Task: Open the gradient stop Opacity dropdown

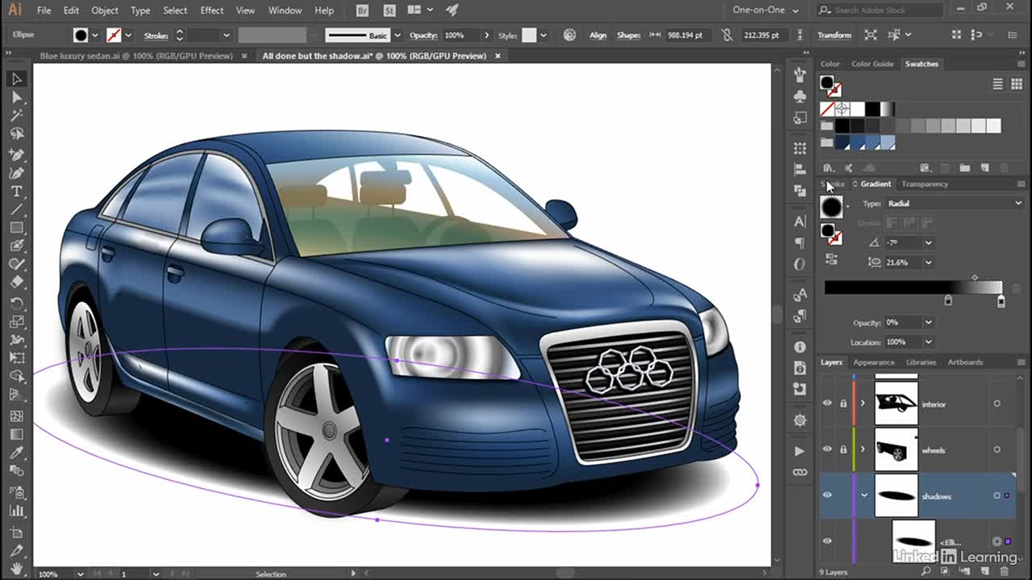Action: point(928,322)
